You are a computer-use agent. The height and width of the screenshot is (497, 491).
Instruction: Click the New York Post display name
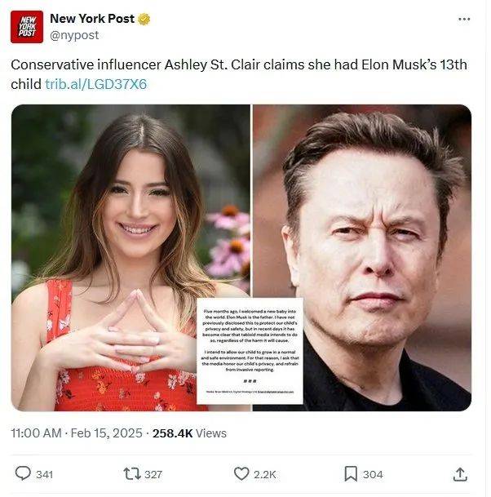coord(92,19)
